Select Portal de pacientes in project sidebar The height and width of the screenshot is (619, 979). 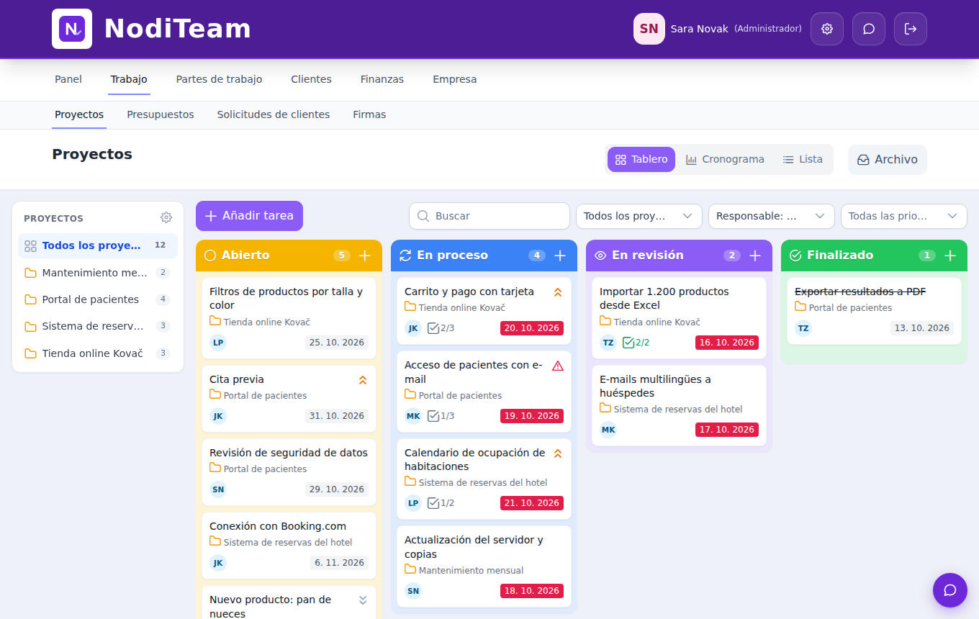point(98,299)
